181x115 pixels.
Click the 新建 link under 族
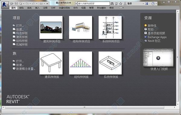20,65
